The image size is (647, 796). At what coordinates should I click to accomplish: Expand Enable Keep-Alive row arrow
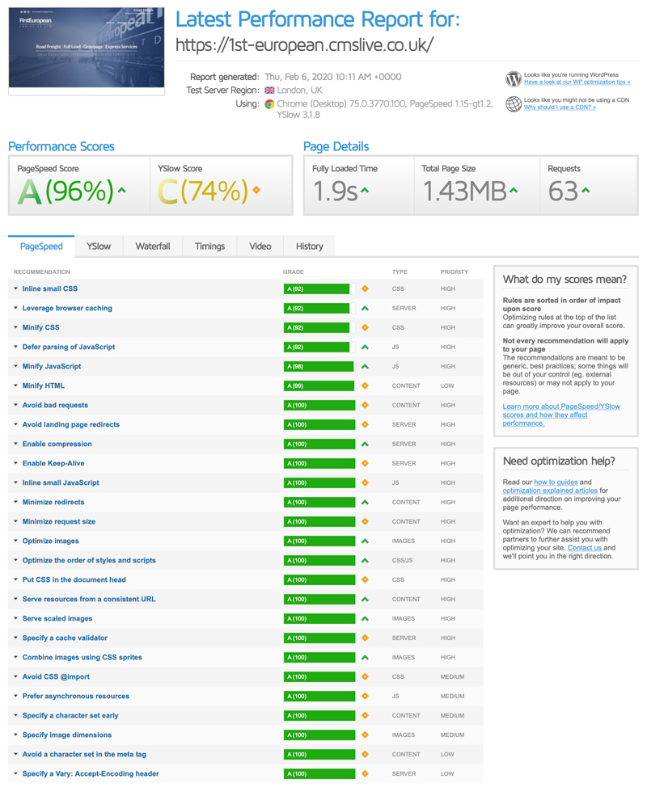pos(15,463)
